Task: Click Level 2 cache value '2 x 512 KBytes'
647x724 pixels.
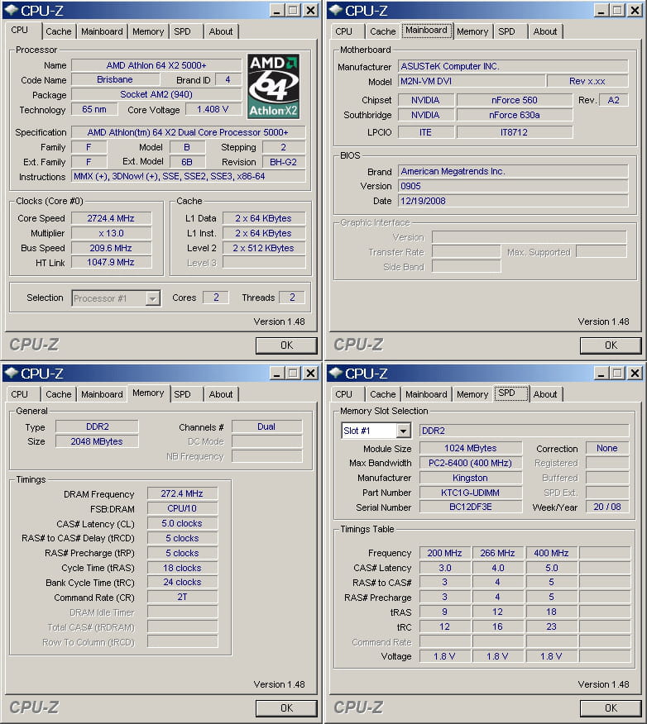Action: coord(263,248)
